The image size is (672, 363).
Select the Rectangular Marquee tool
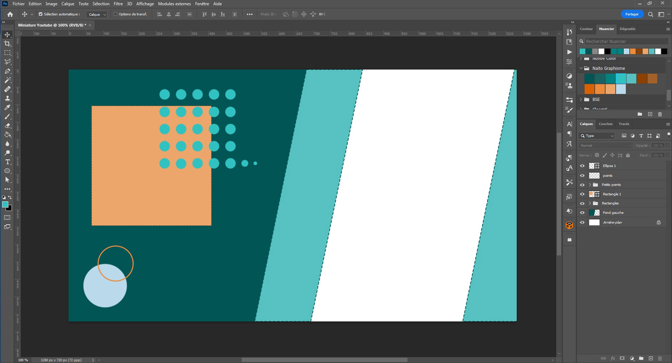pyautogui.click(x=7, y=53)
